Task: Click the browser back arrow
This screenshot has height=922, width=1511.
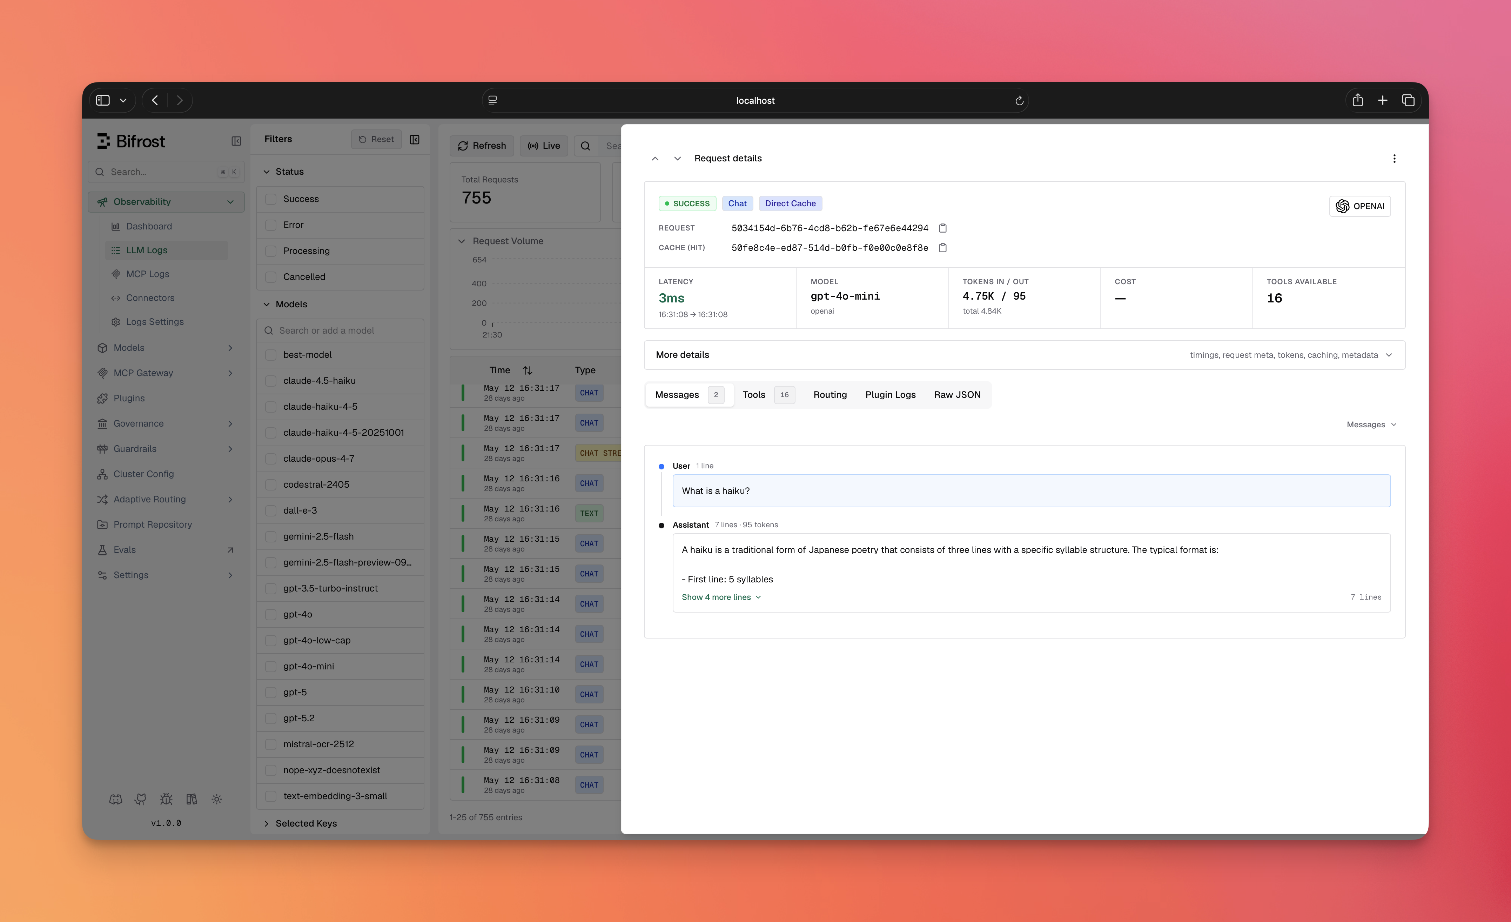Action: pyautogui.click(x=155, y=100)
